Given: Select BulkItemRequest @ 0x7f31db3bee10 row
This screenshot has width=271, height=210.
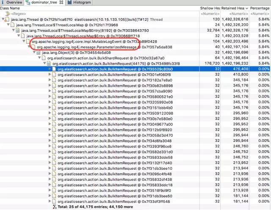Looking at the screenshot, I should [135, 169].
